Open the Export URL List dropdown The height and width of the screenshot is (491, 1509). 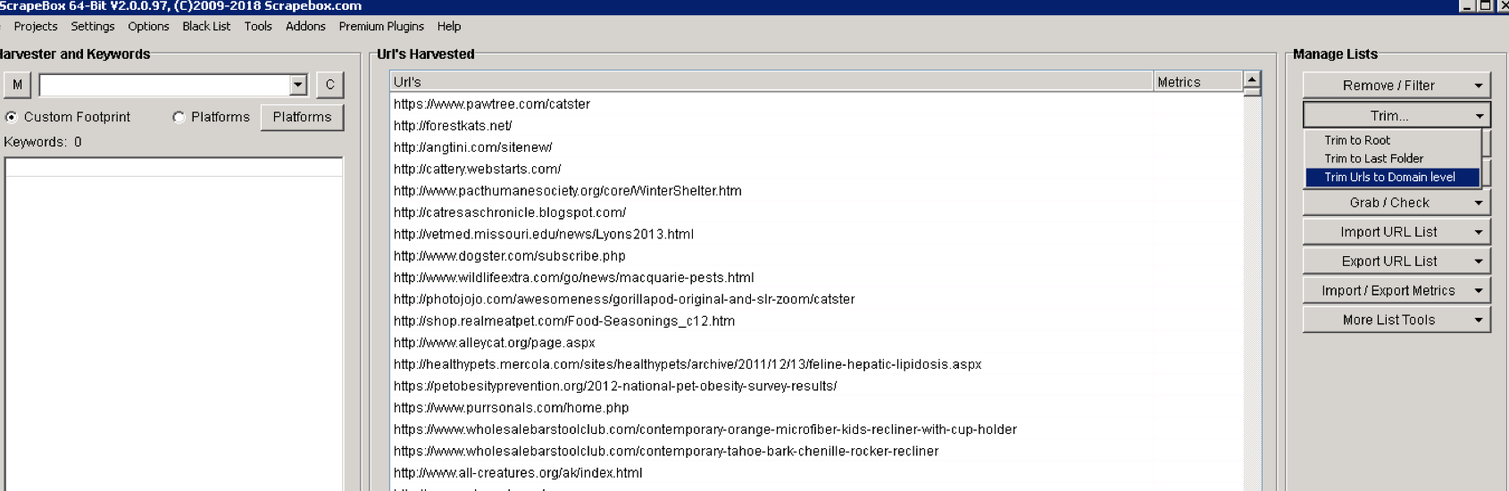coord(1396,262)
